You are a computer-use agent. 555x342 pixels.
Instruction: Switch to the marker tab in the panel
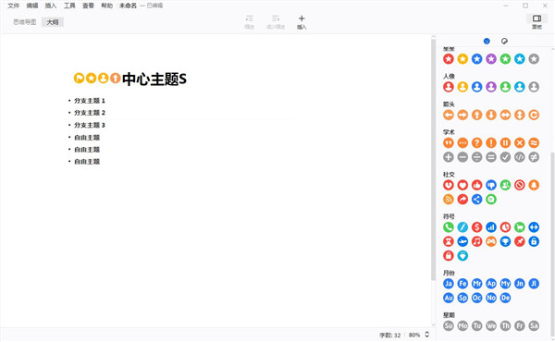(487, 41)
